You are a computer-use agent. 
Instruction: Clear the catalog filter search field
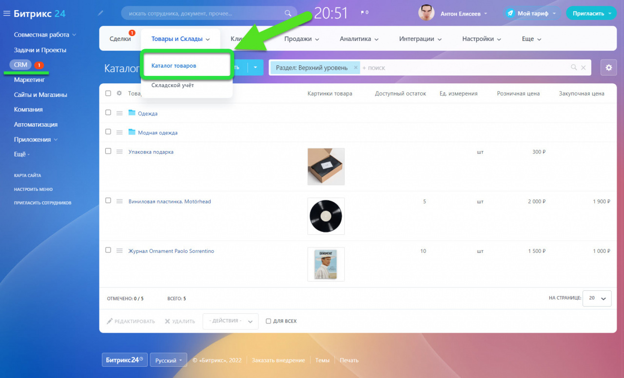tap(584, 68)
